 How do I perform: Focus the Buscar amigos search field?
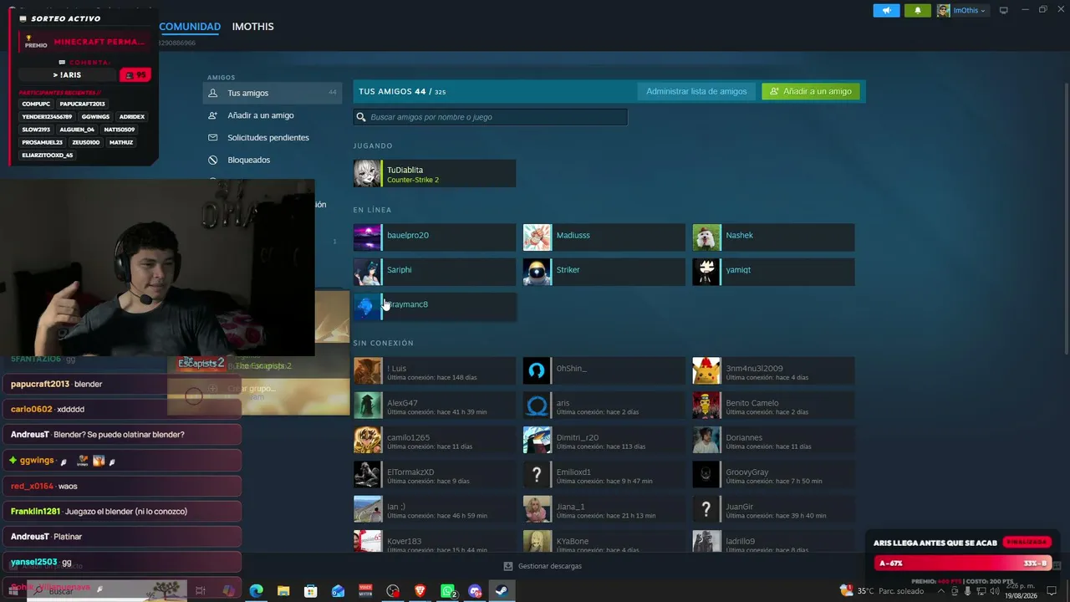490,117
